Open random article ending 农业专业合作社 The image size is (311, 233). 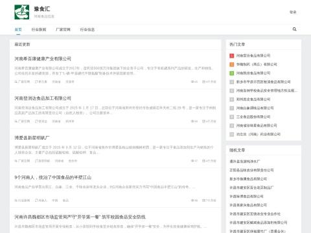tap(255, 214)
